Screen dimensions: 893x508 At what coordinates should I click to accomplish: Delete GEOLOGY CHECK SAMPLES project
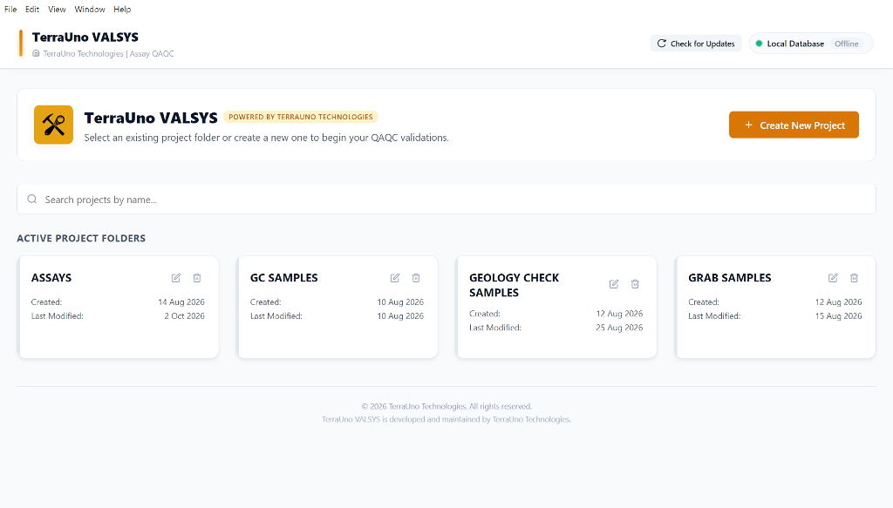(635, 284)
